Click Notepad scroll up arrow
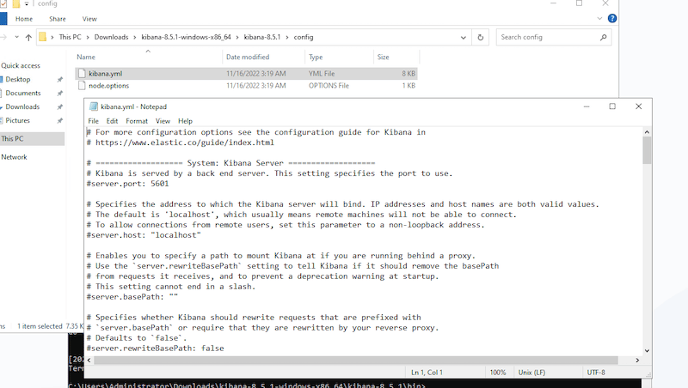Image resolution: width=688 pixels, height=388 pixels. click(x=647, y=132)
